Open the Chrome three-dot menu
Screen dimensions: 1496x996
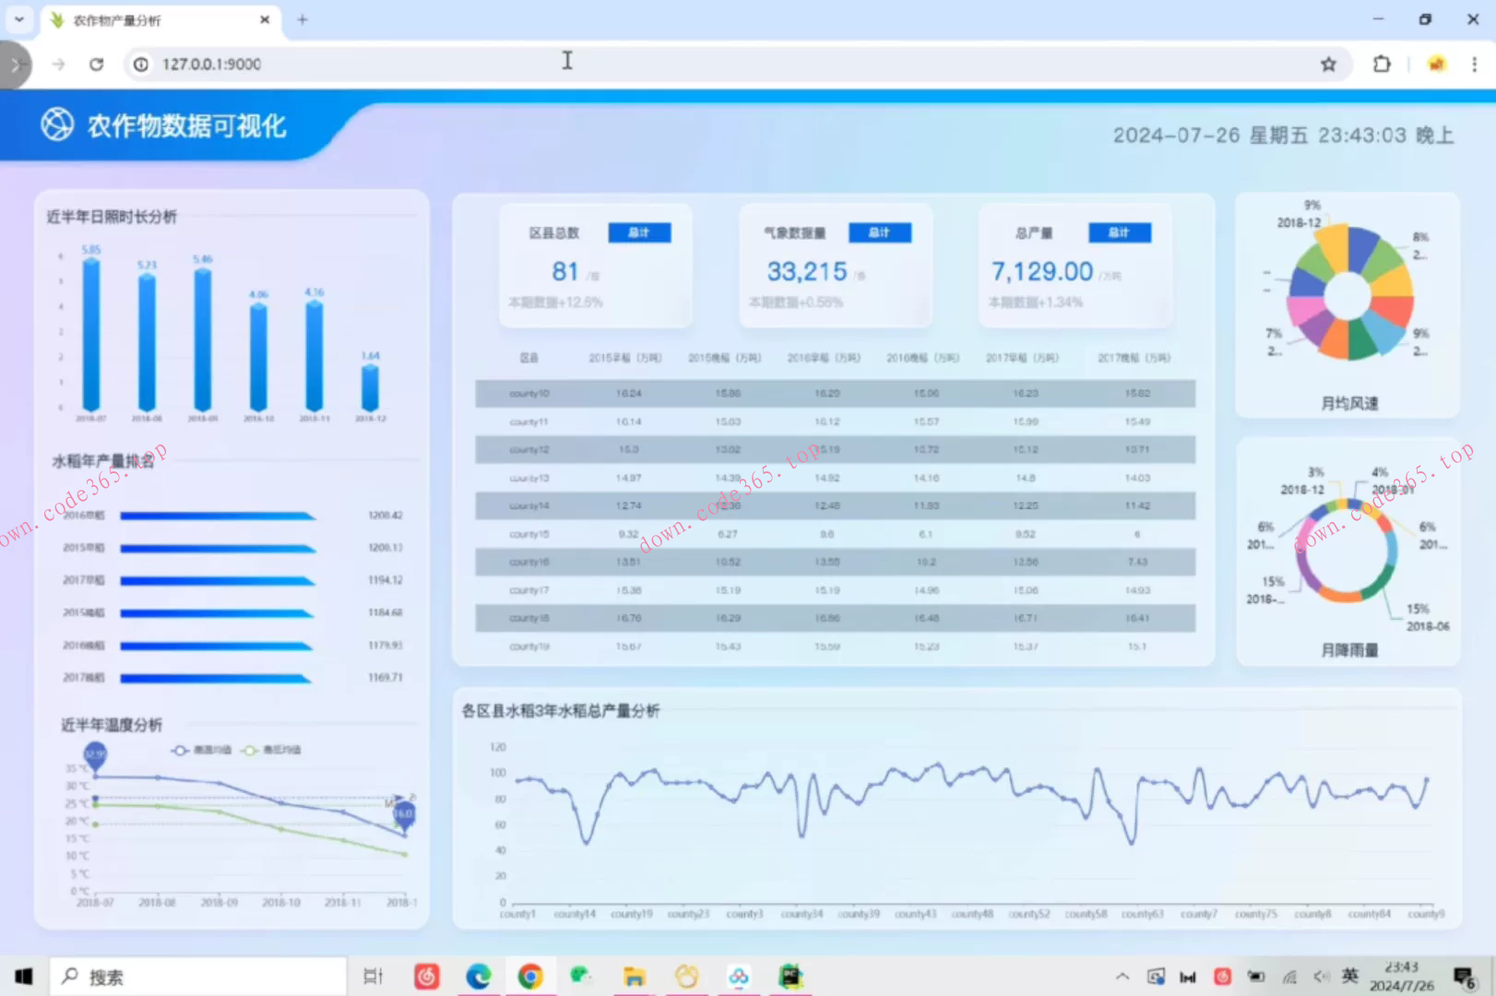1474,64
